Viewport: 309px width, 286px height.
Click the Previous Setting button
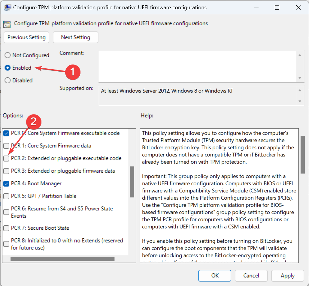(x=26, y=37)
